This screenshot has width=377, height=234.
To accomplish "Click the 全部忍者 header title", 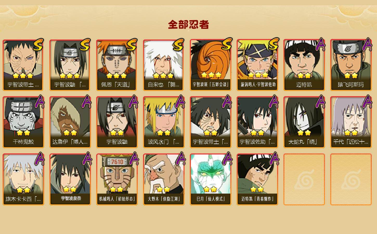I will click(x=188, y=25).
